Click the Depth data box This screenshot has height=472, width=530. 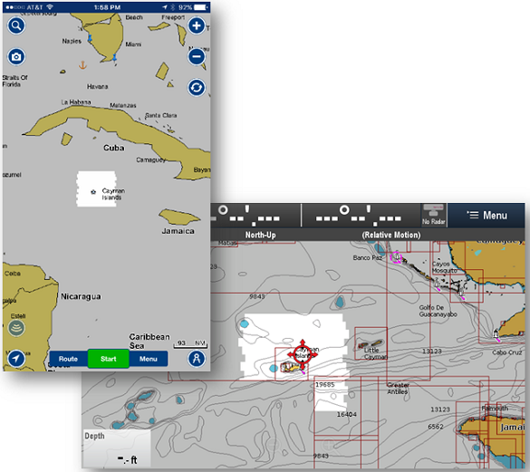point(117,449)
